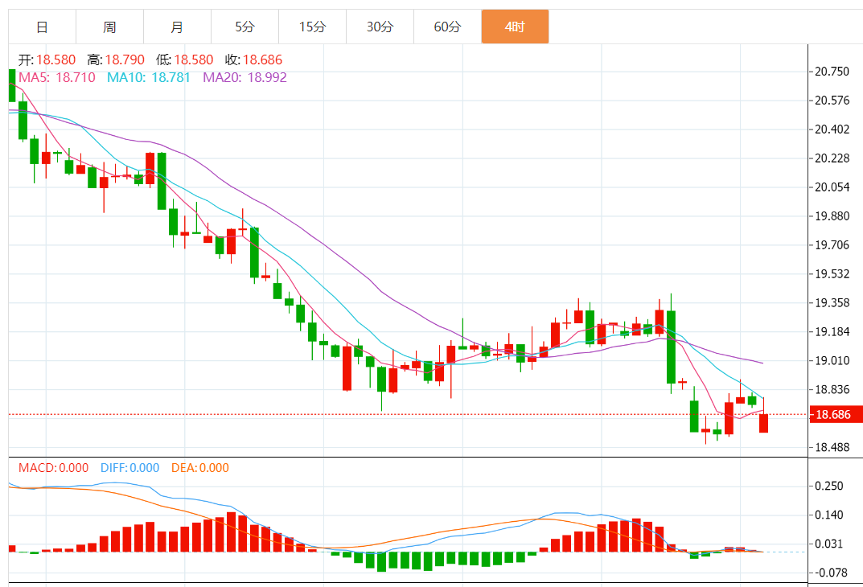Select the 周 weekly chart tab
Image resolution: width=863 pixels, height=587 pixels.
pyautogui.click(x=110, y=27)
